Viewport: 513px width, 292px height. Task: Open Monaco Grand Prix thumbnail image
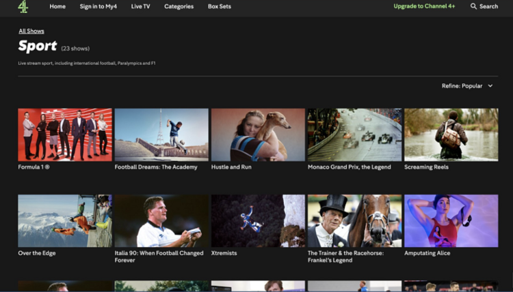coord(354,135)
